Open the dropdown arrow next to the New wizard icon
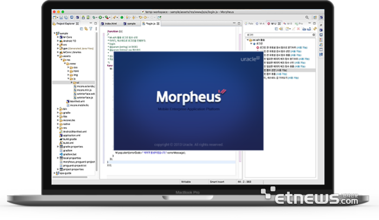 57,18
